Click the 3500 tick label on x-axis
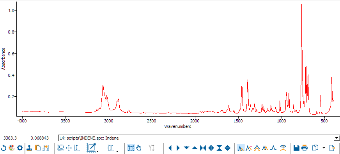Image resolution: width=340 pixels, height=154 pixels. coord(65,120)
